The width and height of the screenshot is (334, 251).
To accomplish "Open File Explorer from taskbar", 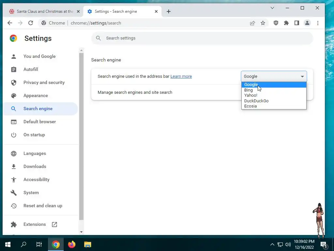I will point(87,244).
